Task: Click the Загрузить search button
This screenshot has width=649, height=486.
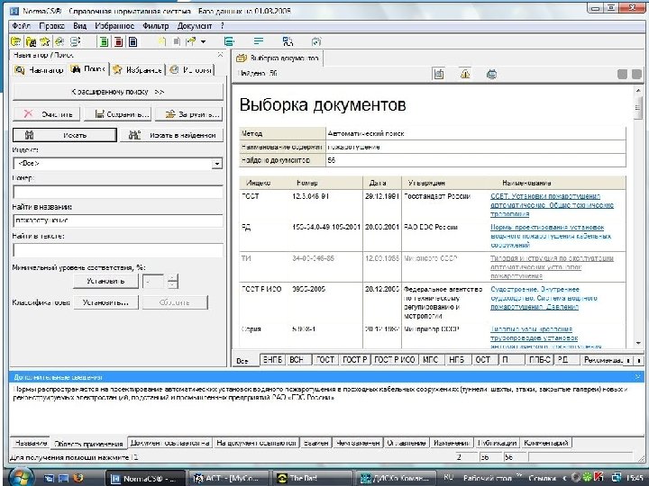Action: [x=188, y=114]
